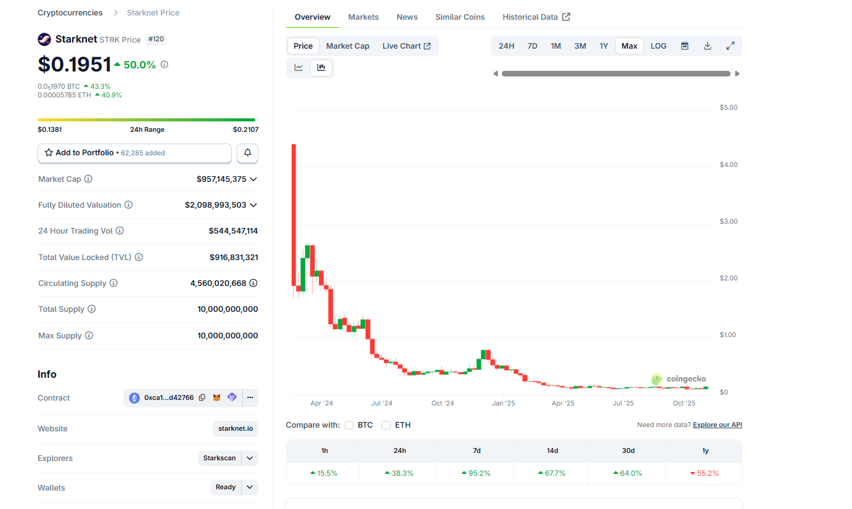Open the Explorers dropdown next to Starkscan
The width and height of the screenshot is (852, 509).
pyautogui.click(x=250, y=458)
